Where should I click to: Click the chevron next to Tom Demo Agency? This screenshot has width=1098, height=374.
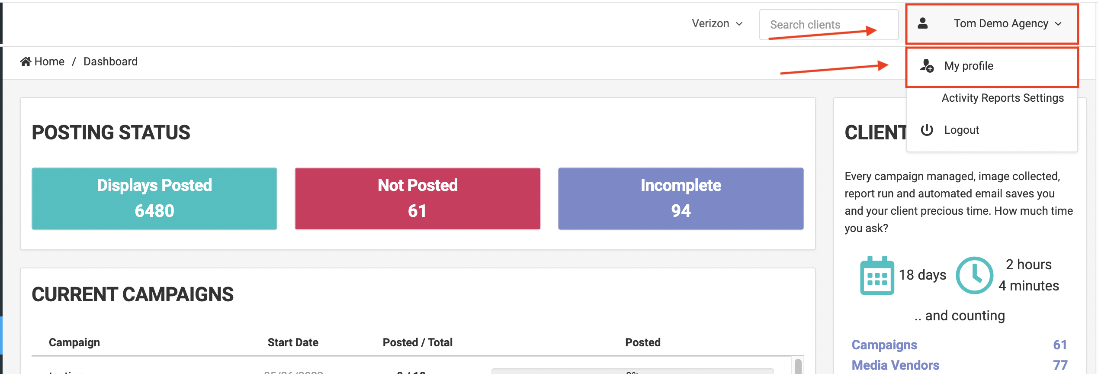click(1058, 24)
